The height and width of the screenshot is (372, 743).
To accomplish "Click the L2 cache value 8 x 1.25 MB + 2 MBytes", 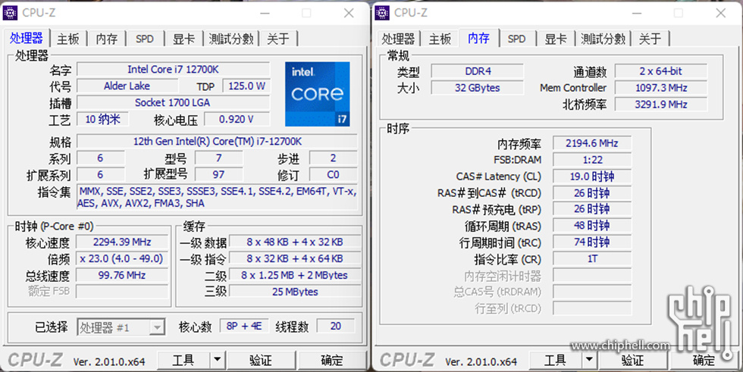I will 295,276.
